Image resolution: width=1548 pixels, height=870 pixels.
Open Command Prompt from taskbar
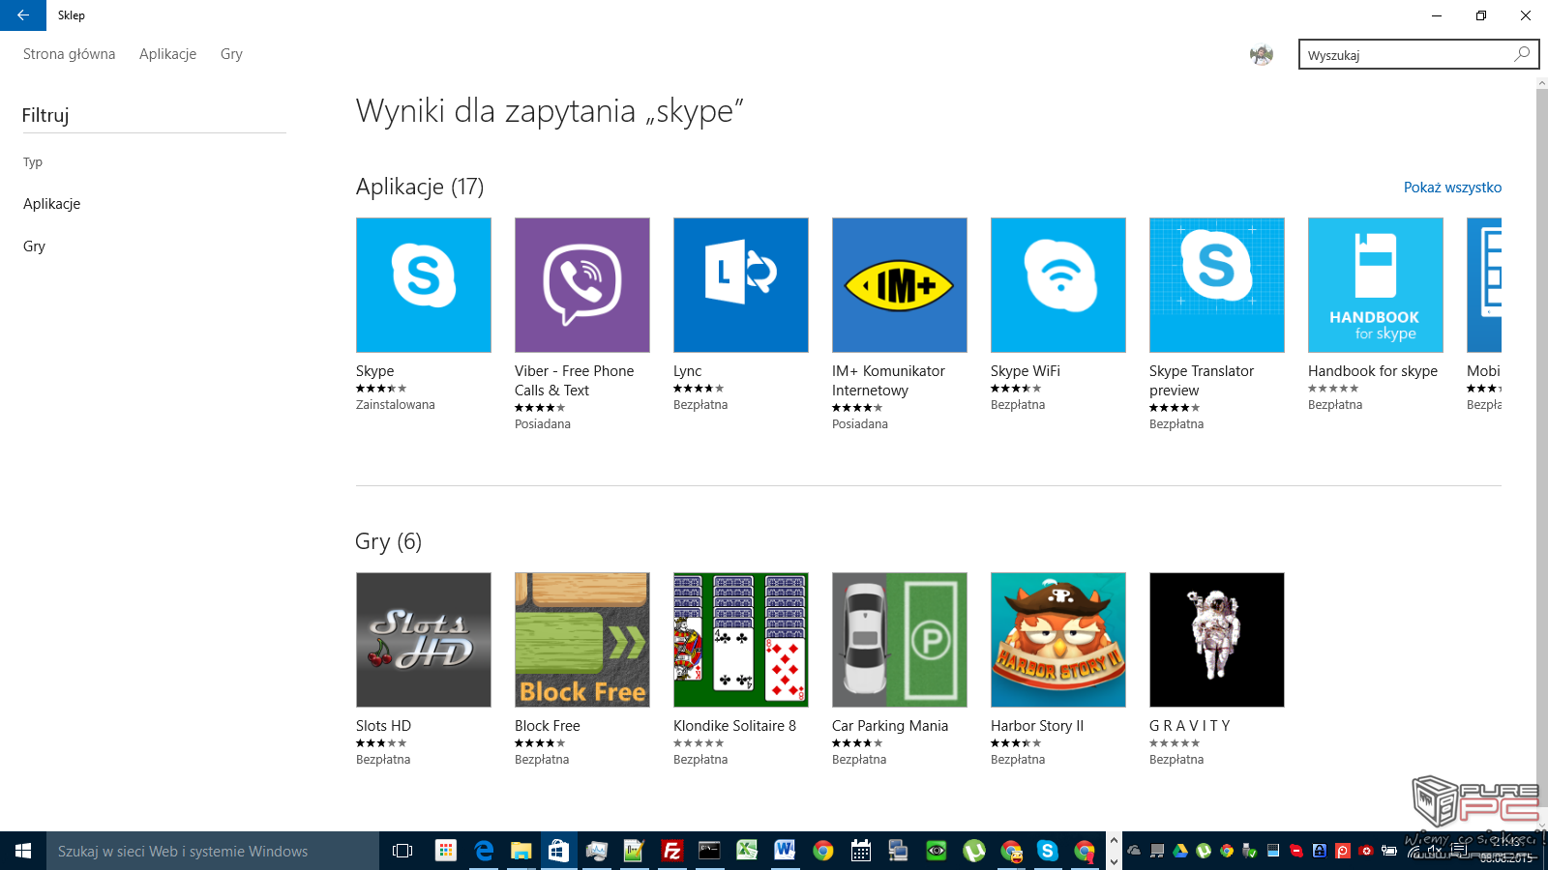tap(709, 851)
